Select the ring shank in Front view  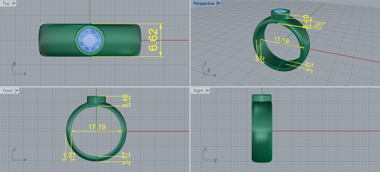(69, 132)
